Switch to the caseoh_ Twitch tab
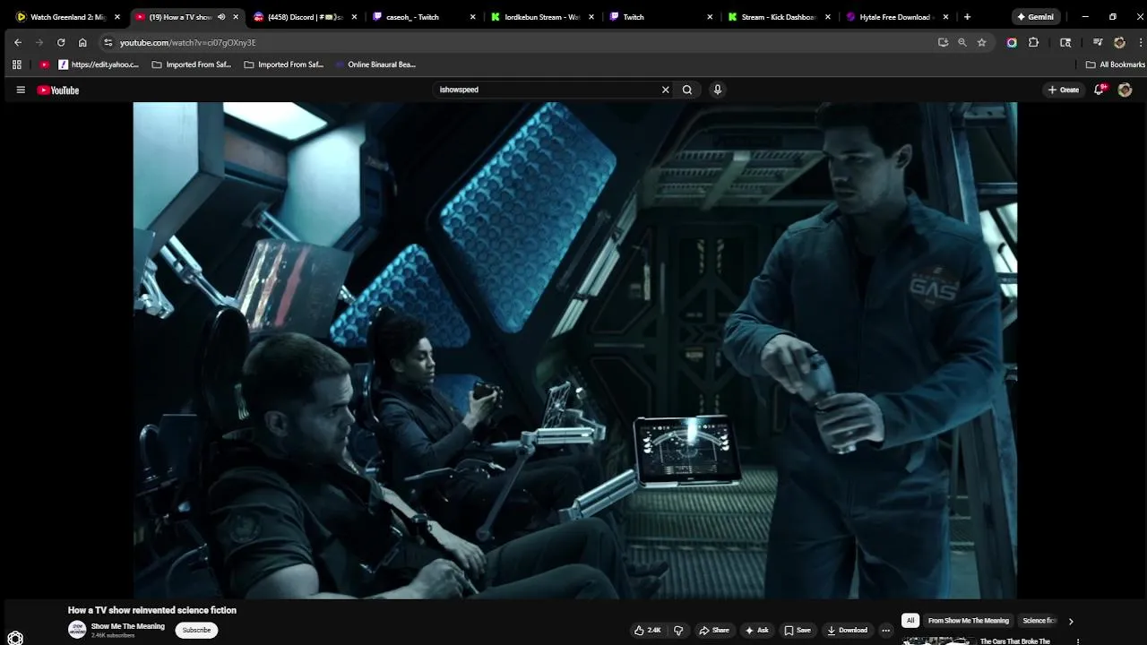This screenshot has width=1147, height=645. (422, 17)
